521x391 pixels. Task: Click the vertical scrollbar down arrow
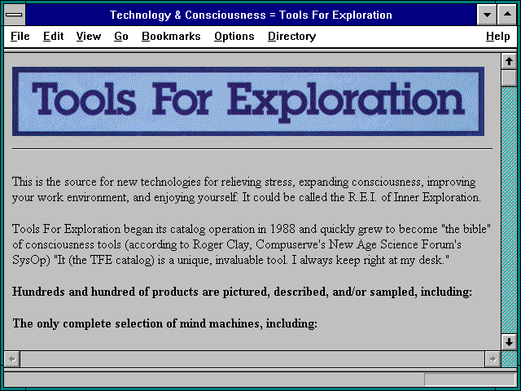(x=509, y=342)
